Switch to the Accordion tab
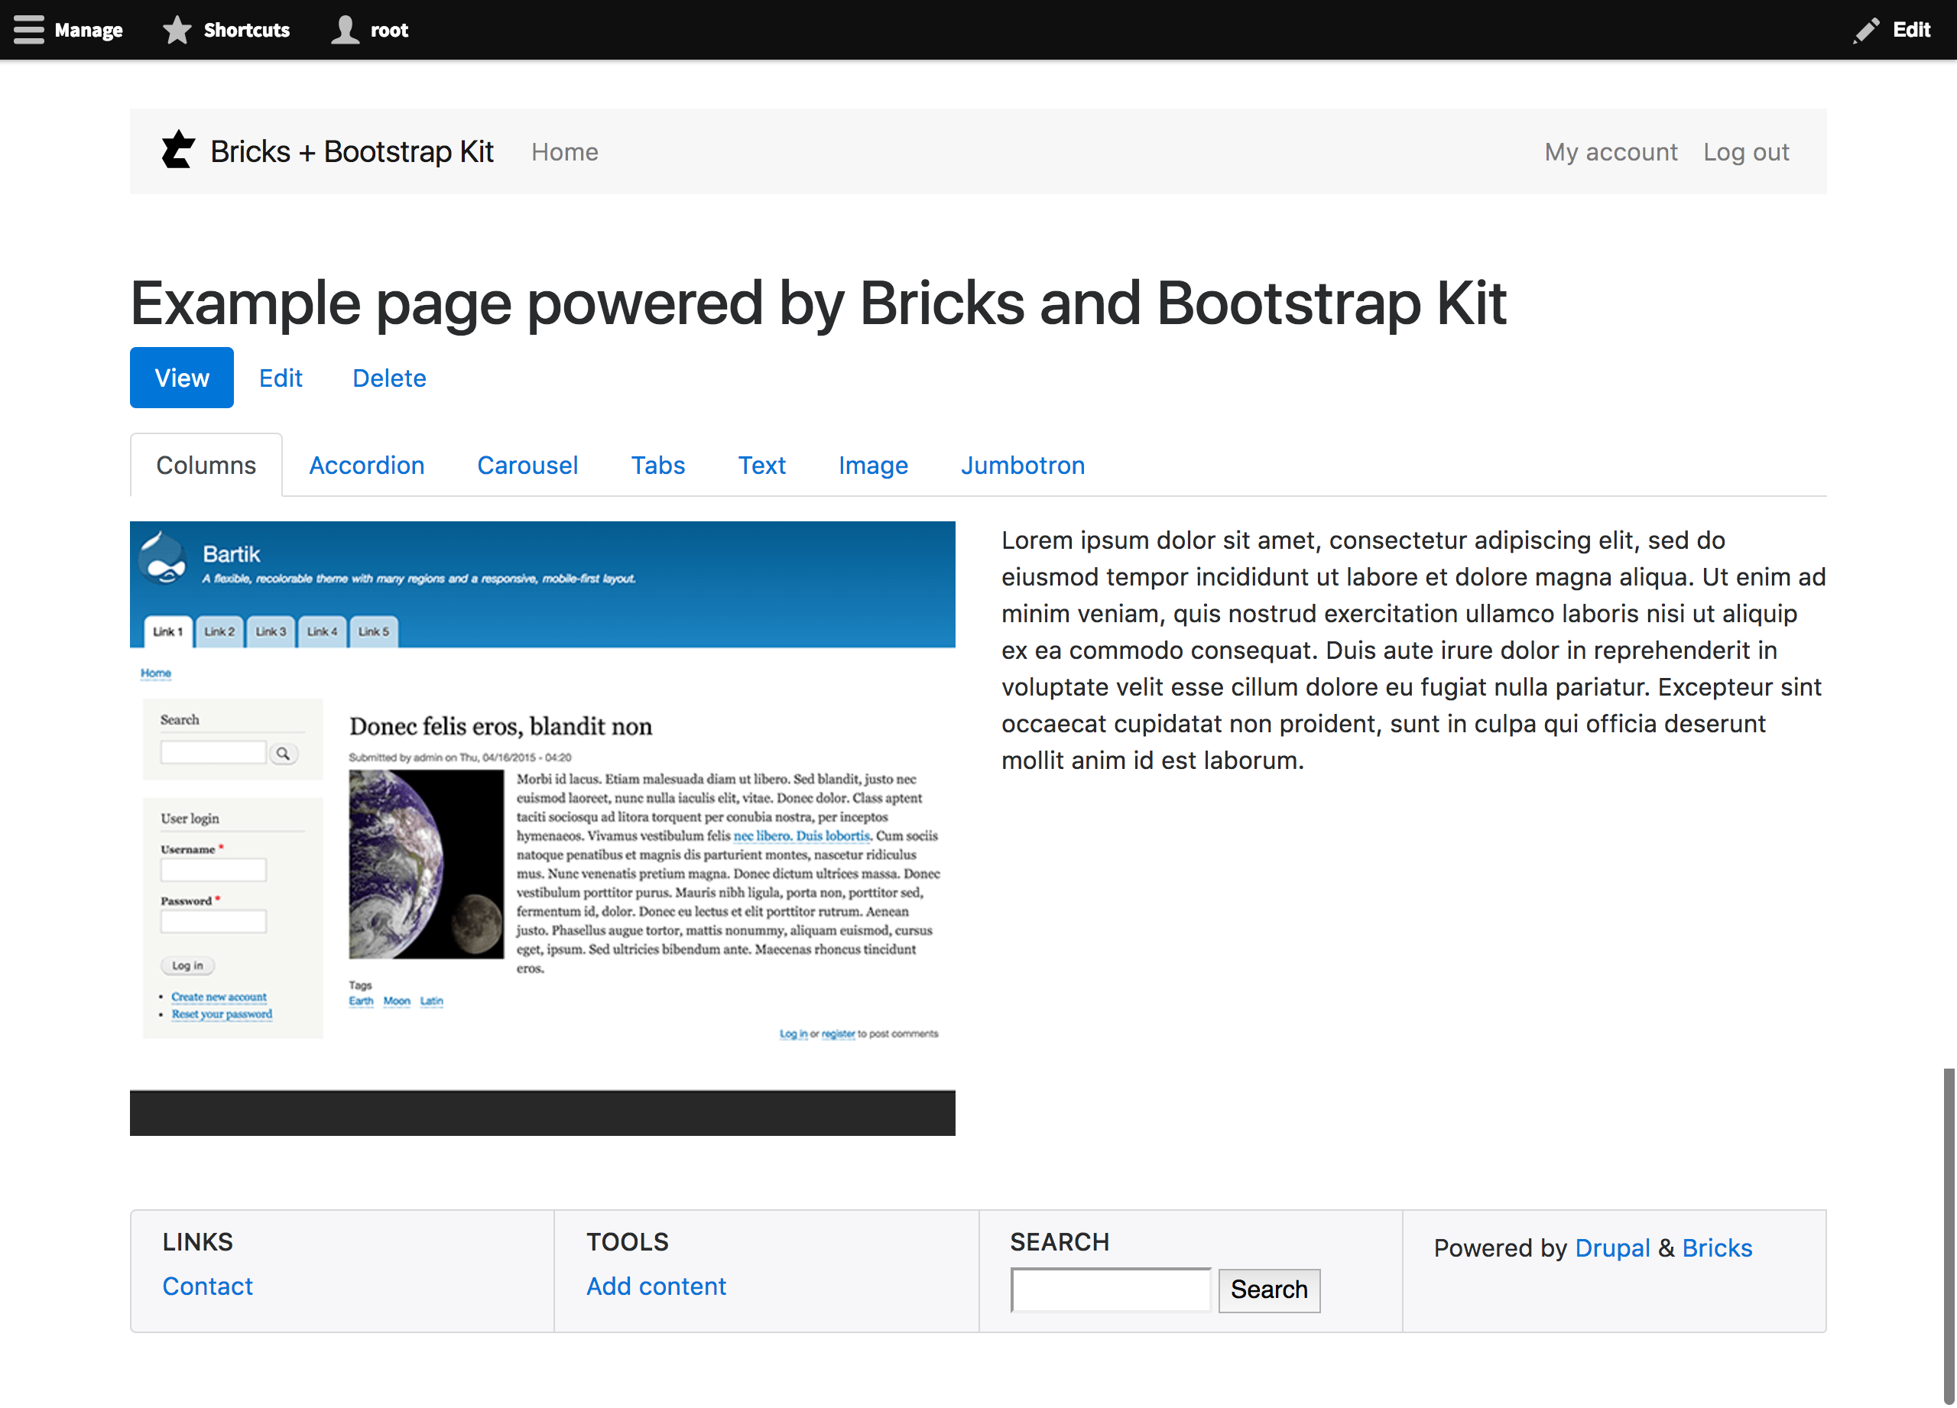Image resolution: width=1957 pixels, height=1408 pixels. (367, 465)
